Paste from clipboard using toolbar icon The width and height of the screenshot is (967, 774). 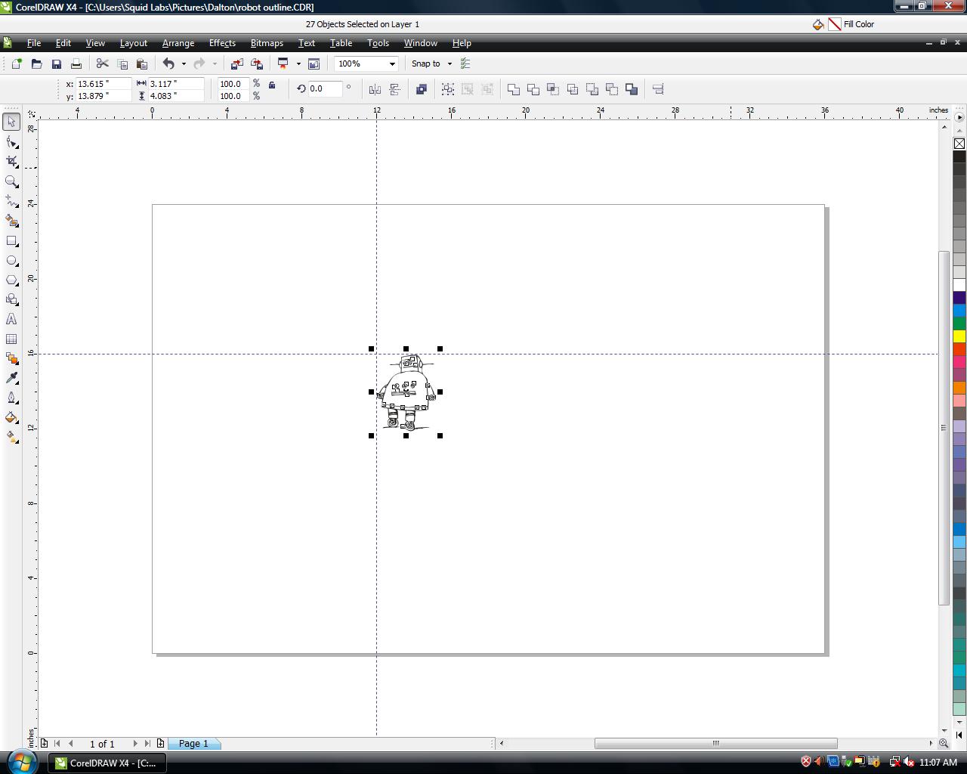pyautogui.click(x=142, y=63)
